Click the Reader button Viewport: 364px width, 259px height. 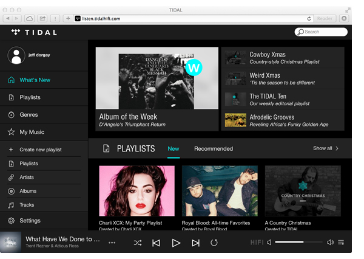(x=325, y=19)
